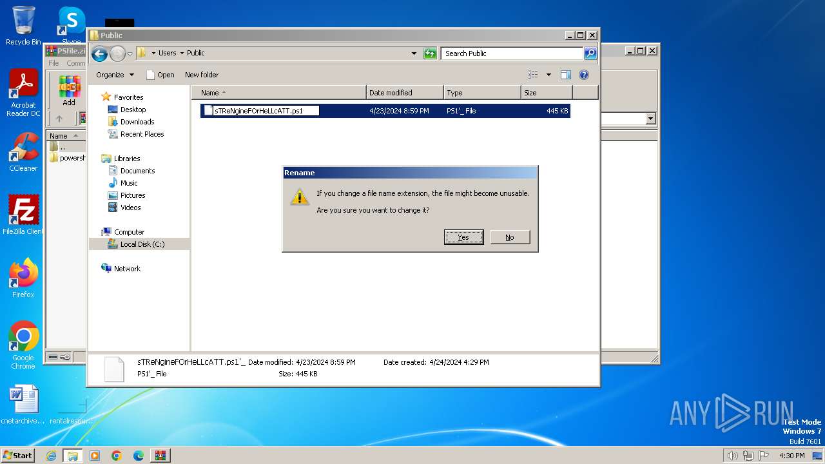Click the Action Center flag icon
825x464 pixels.
764,456
